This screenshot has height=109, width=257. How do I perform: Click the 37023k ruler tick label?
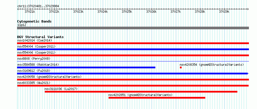click(x=78, y=12)
